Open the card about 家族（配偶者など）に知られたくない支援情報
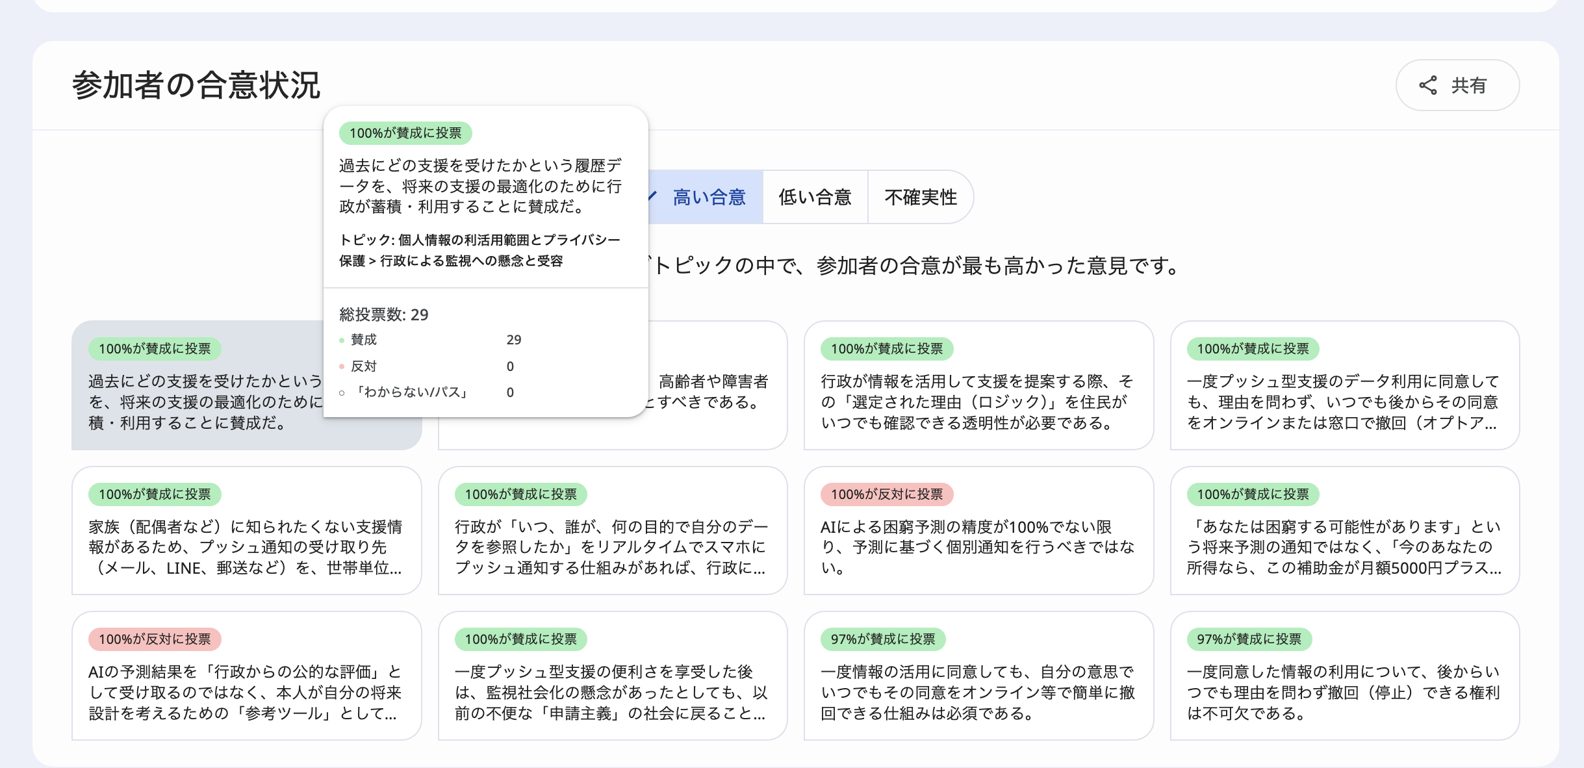 pos(247,530)
